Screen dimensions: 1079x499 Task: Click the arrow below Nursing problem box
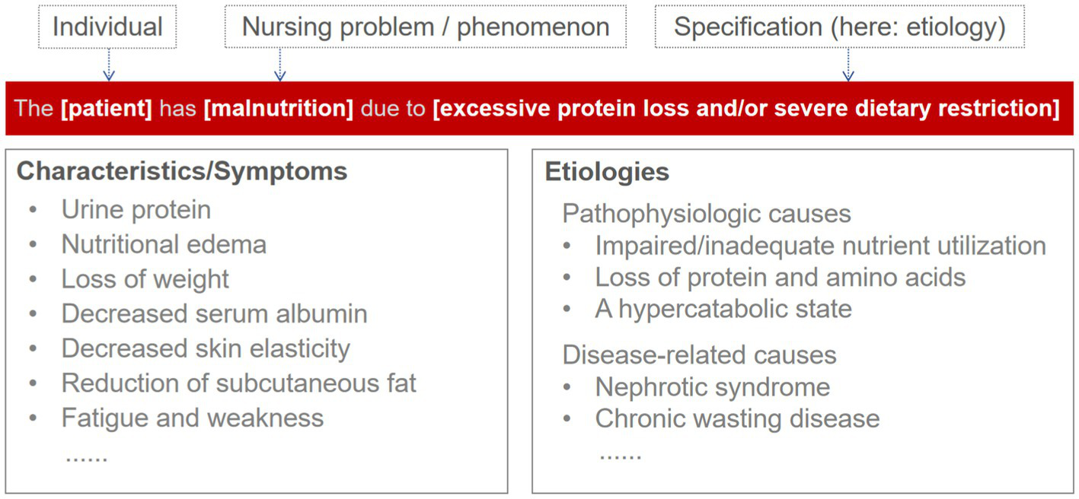coord(279,64)
